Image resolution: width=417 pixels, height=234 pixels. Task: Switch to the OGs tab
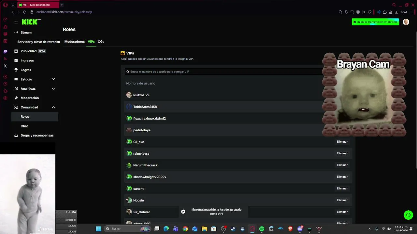(101, 42)
